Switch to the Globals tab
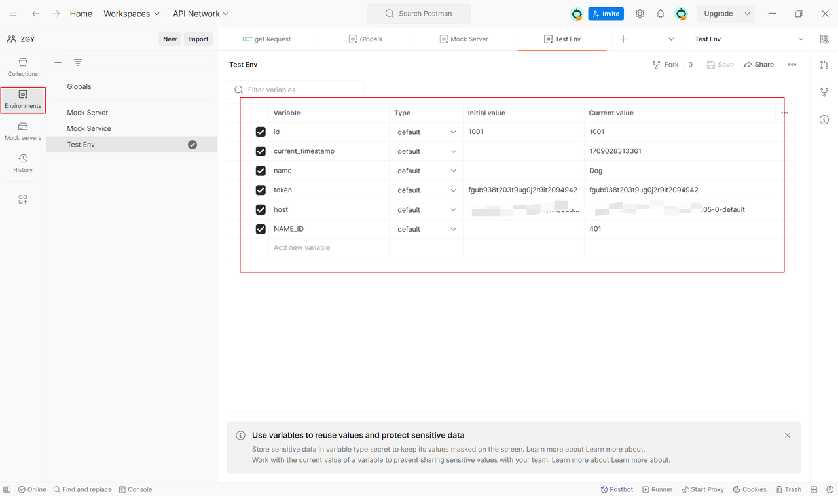The width and height of the screenshot is (838, 496). pos(365,39)
